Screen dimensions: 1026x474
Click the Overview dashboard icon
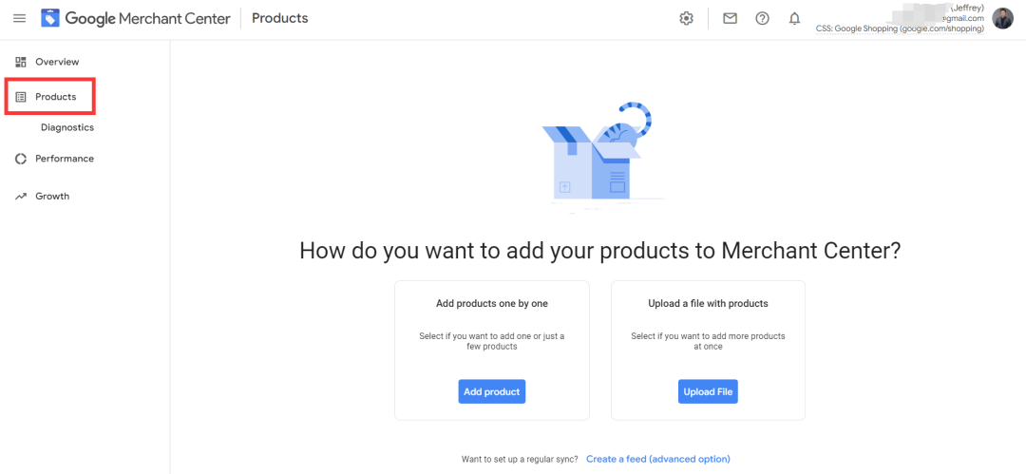click(x=20, y=62)
